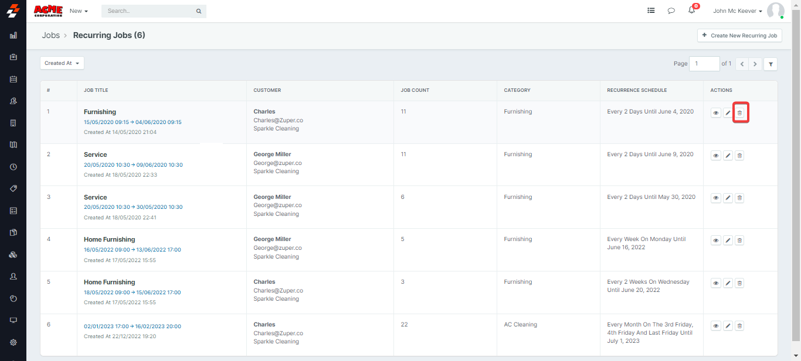801x361 pixels.
Task: View the second row Service job
Action: tap(716, 156)
